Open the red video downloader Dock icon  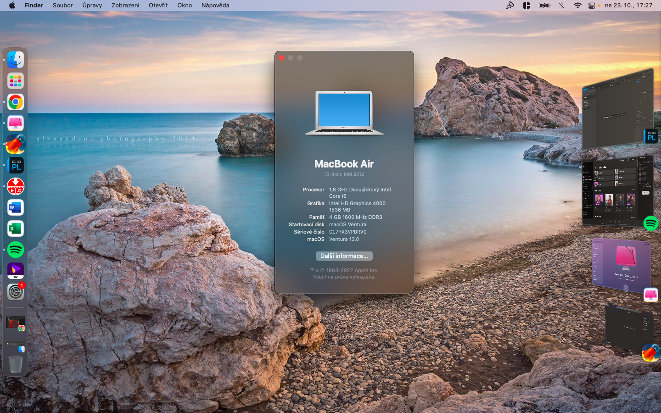pos(16,187)
